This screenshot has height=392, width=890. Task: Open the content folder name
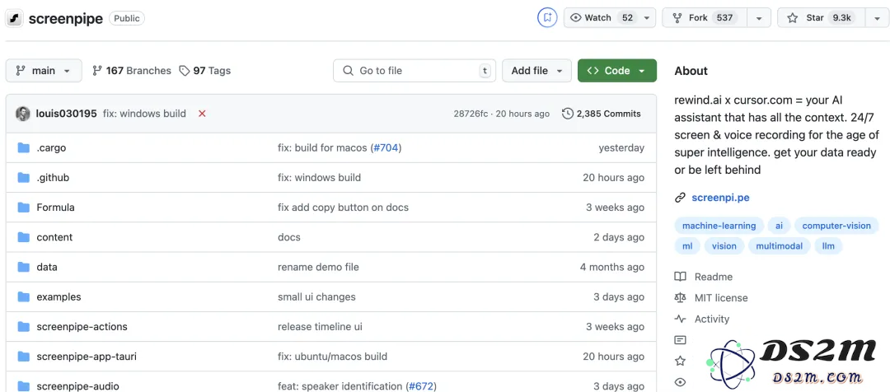point(54,237)
